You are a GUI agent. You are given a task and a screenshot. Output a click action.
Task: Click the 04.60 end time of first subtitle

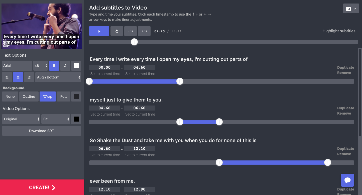point(140,67)
